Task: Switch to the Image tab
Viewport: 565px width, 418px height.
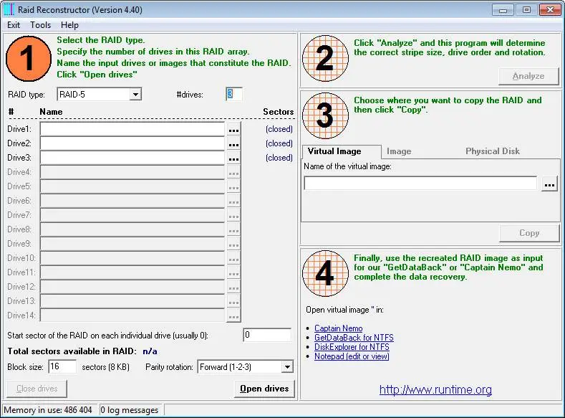Action: 399,151
